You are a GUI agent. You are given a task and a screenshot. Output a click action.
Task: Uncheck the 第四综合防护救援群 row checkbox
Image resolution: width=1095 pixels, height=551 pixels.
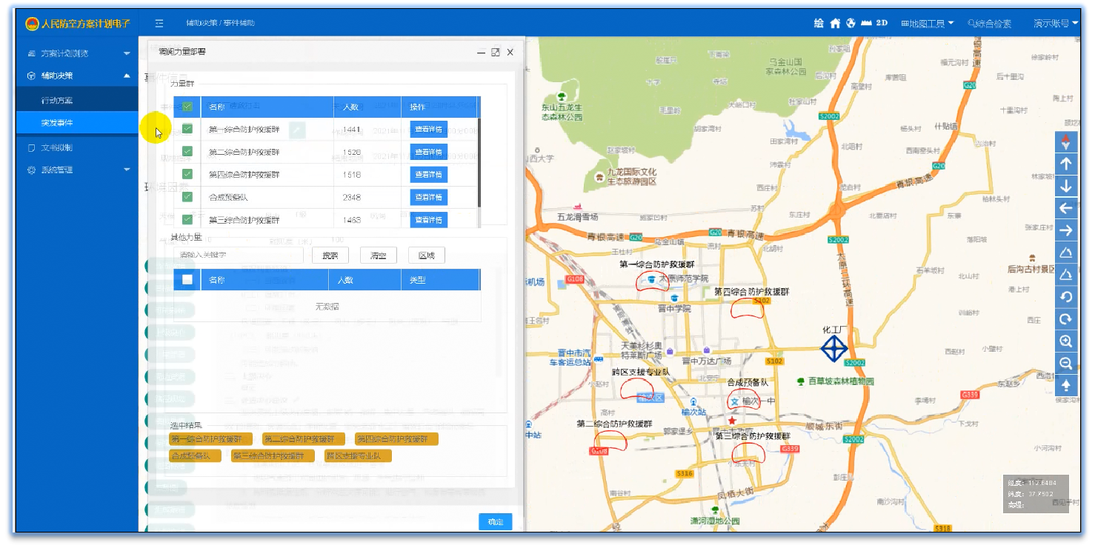[x=187, y=174]
